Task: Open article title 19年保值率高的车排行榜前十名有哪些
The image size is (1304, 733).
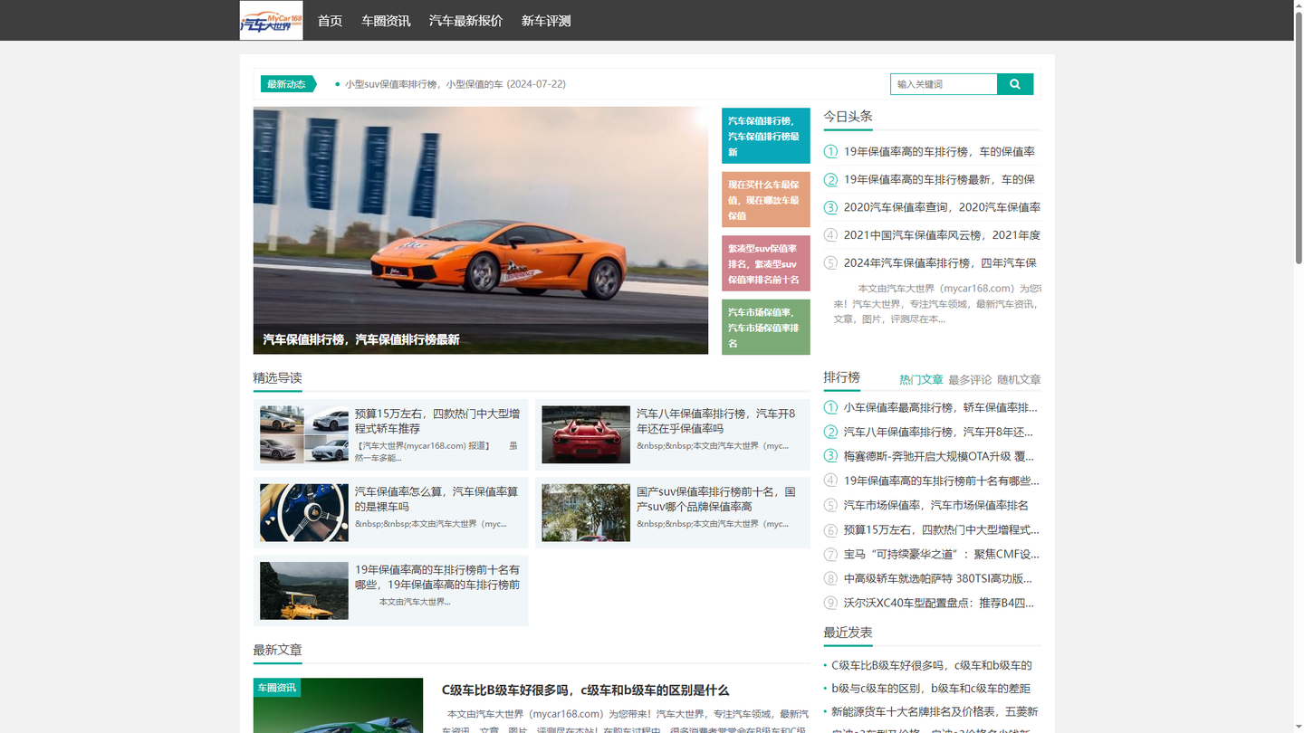Action: 437,577
